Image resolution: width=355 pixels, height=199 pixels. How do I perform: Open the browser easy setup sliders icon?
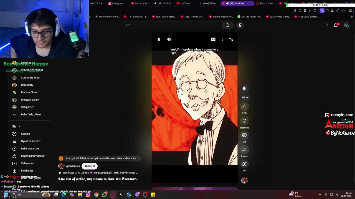[351, 11]
